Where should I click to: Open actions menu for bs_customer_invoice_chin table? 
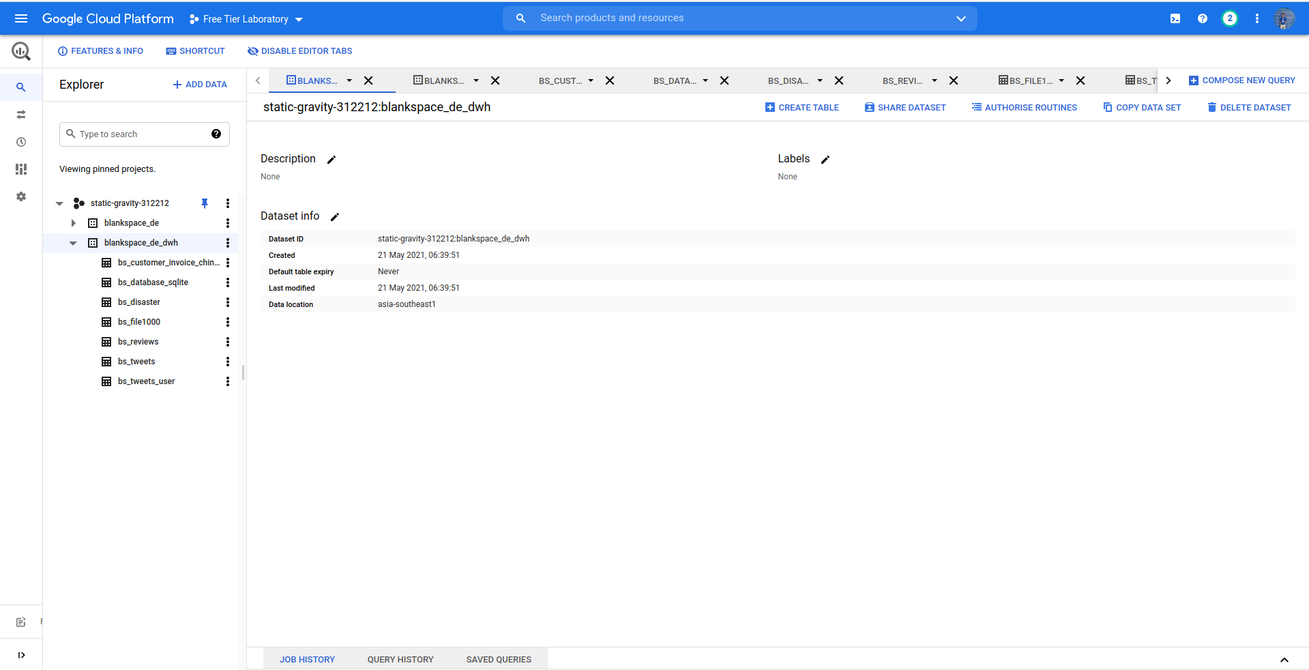(x=228, y=263)
